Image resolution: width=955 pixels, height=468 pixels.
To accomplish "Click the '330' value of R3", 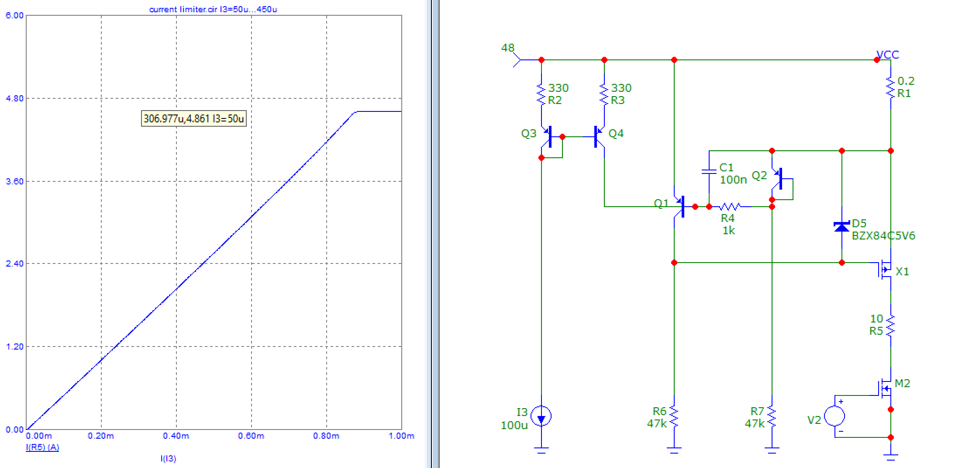I will (621, 88).
